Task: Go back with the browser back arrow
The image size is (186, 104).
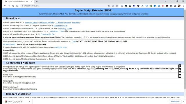Action: [x=5, y=6]
